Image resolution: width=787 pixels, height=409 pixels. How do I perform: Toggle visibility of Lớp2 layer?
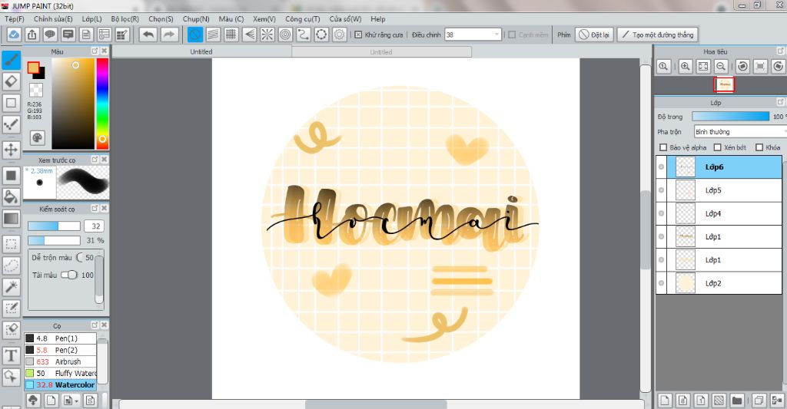661,282
